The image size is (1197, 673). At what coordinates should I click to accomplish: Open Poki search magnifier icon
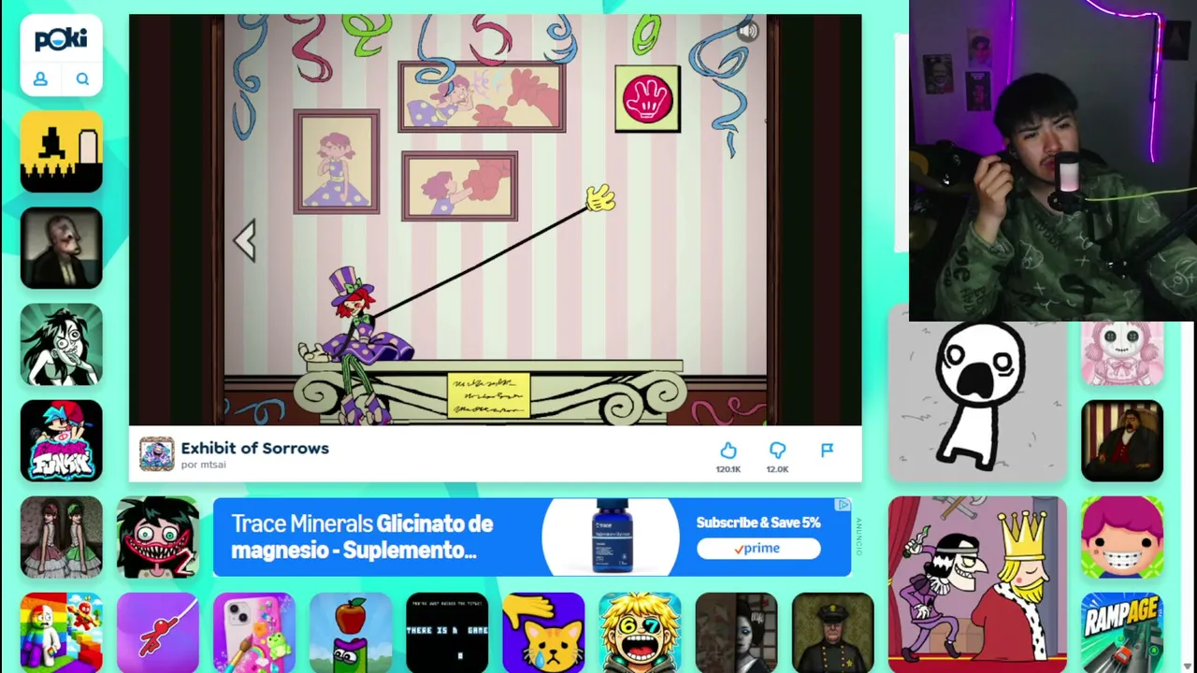(x=82, y=79)
